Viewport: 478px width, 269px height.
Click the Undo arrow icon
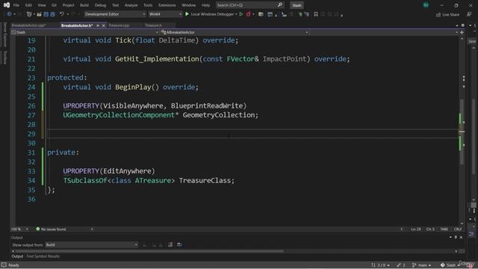pos(62,14)
